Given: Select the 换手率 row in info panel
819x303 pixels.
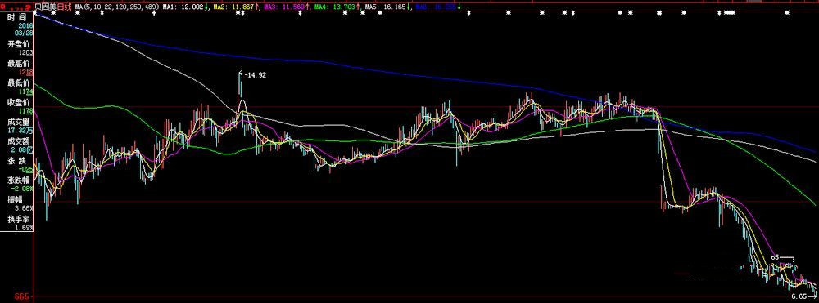Looking at the screenshot, I should coord(16,223).
